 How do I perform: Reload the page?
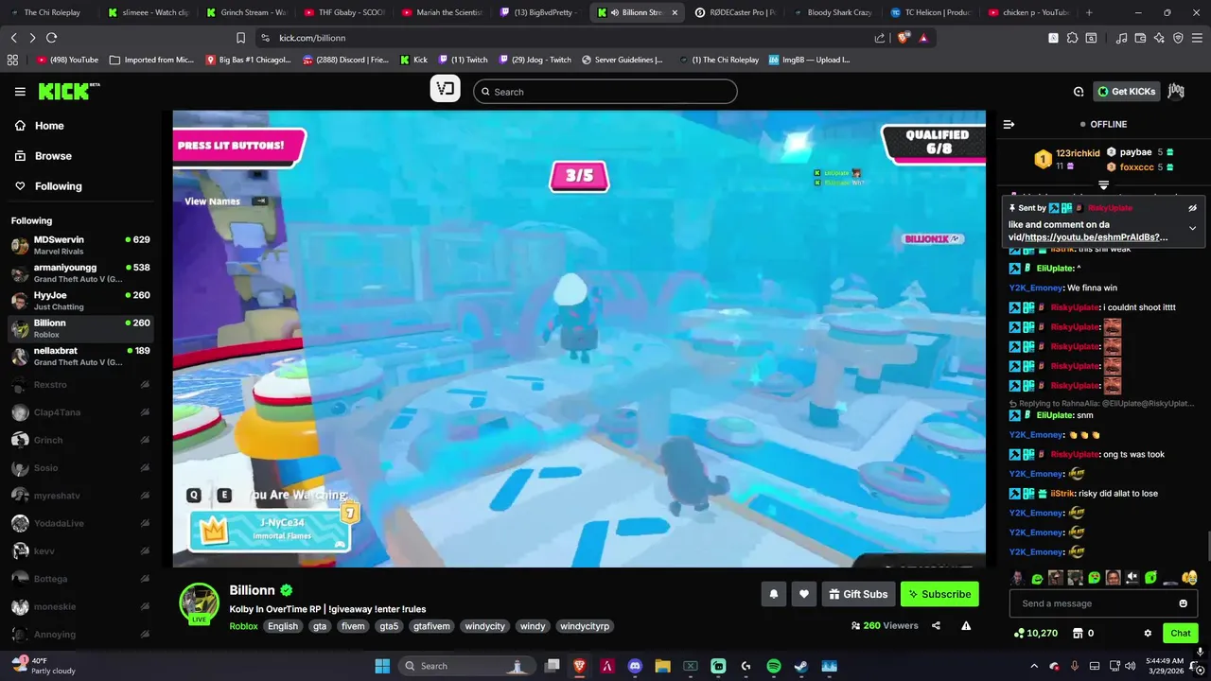[x=51, y=38]
